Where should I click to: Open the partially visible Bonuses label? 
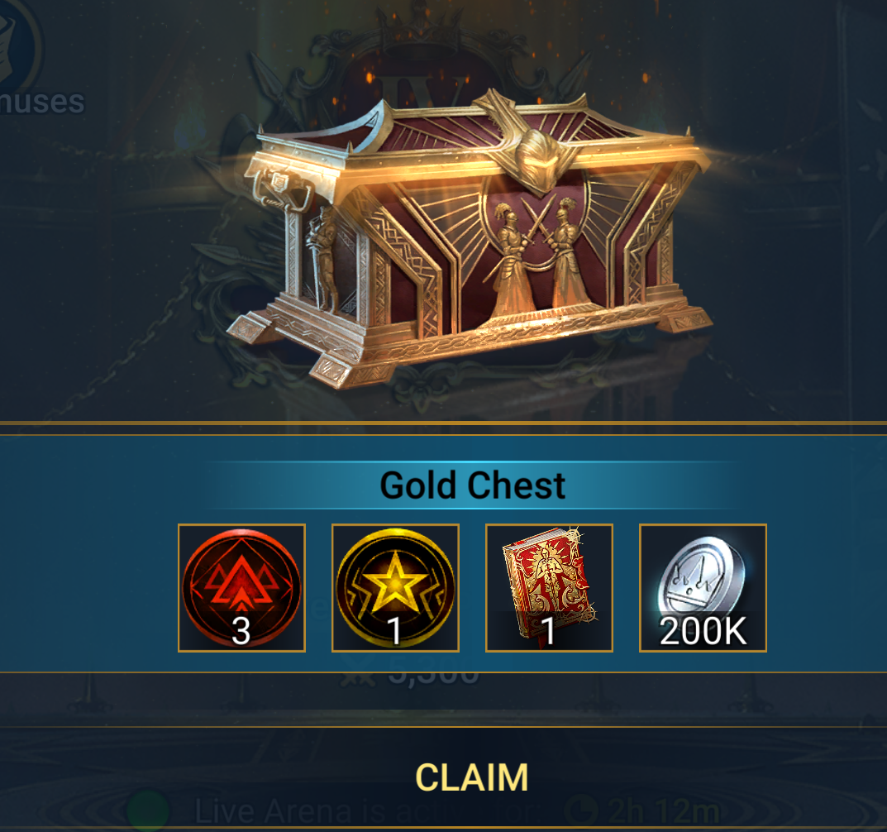pyautogui.click(x=42, y=102)
